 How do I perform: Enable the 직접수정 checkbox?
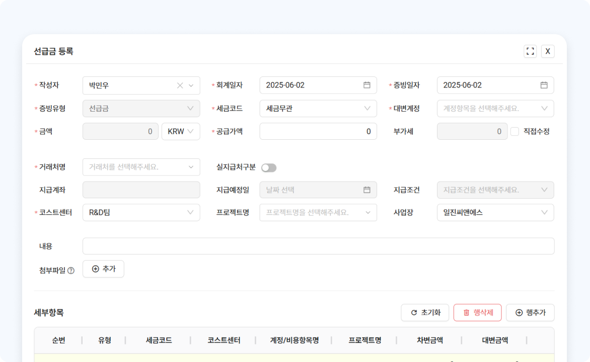point(514,132)
